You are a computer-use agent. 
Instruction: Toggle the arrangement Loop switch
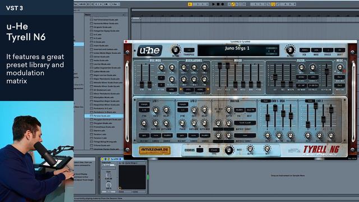pos(273,4)
